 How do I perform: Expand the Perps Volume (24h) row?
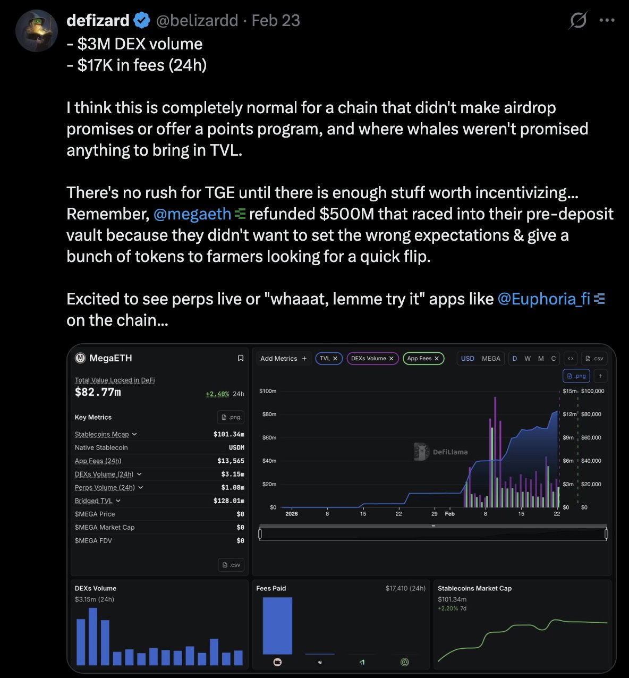pos(141,487)
